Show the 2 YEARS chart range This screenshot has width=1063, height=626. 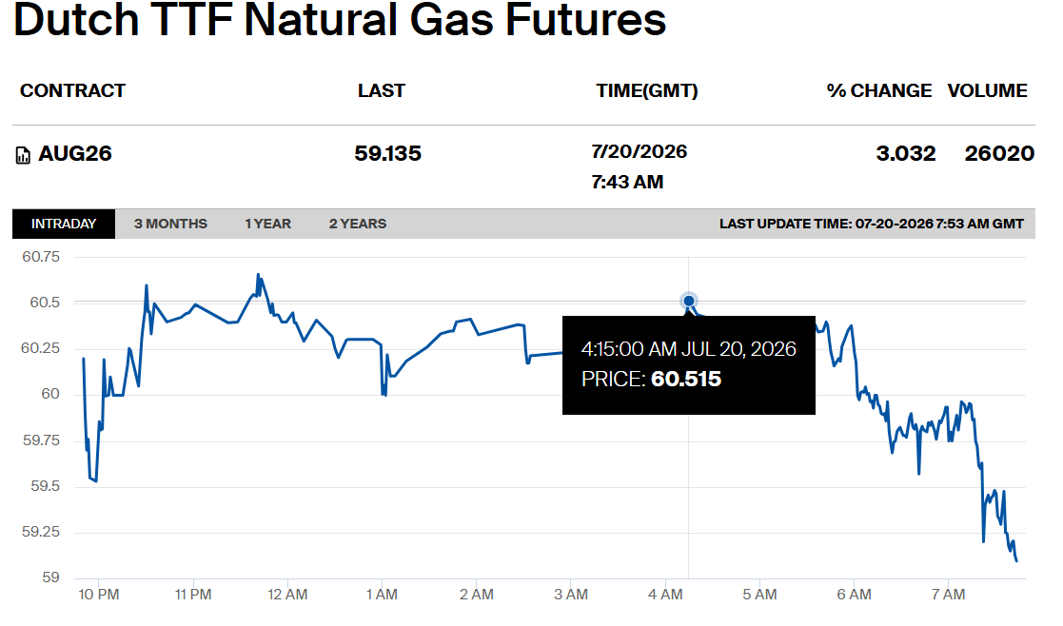(x=358, y=224)
